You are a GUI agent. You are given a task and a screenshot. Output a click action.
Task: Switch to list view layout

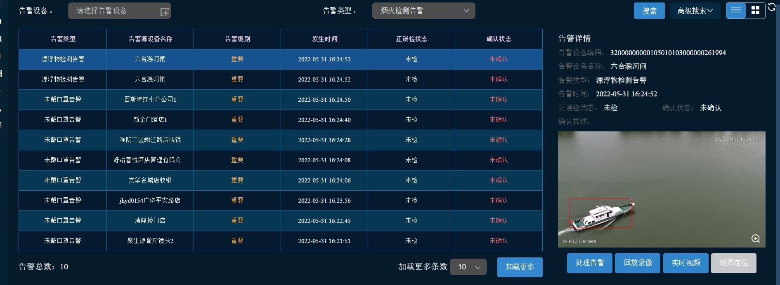coord(736,10)
